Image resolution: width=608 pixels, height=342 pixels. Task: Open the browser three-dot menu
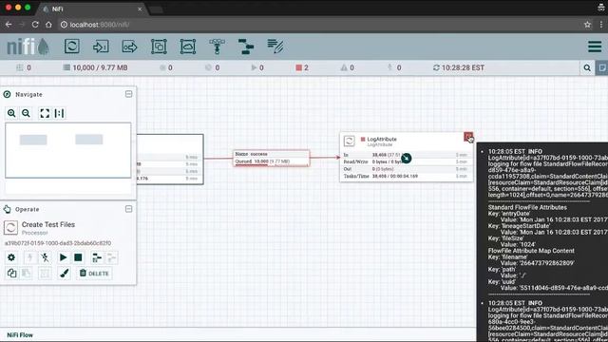pyautogui.click(x=601, y=25)
